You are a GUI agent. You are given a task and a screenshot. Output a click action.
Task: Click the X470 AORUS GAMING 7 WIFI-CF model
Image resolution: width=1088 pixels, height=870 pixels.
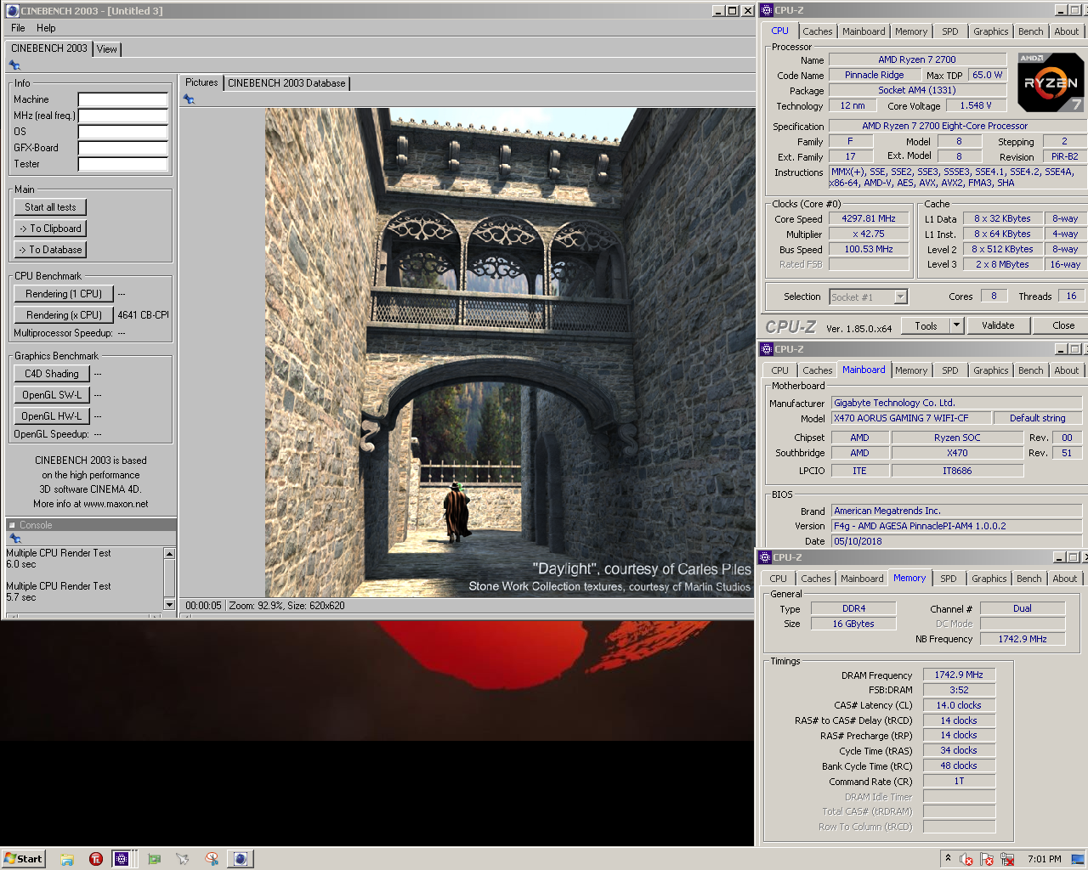tap(910, 418)
